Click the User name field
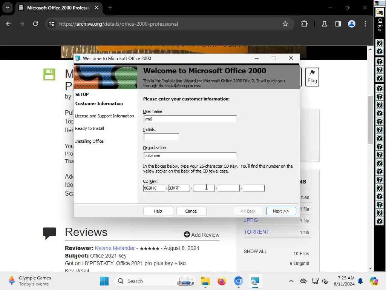The width and height of the screenshot is (386, 290). (190, 119)
